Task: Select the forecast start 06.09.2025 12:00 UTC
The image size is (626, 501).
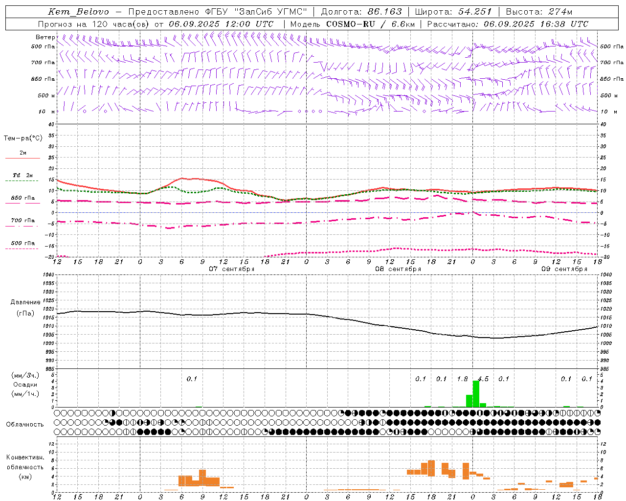Action: (221, 24)
